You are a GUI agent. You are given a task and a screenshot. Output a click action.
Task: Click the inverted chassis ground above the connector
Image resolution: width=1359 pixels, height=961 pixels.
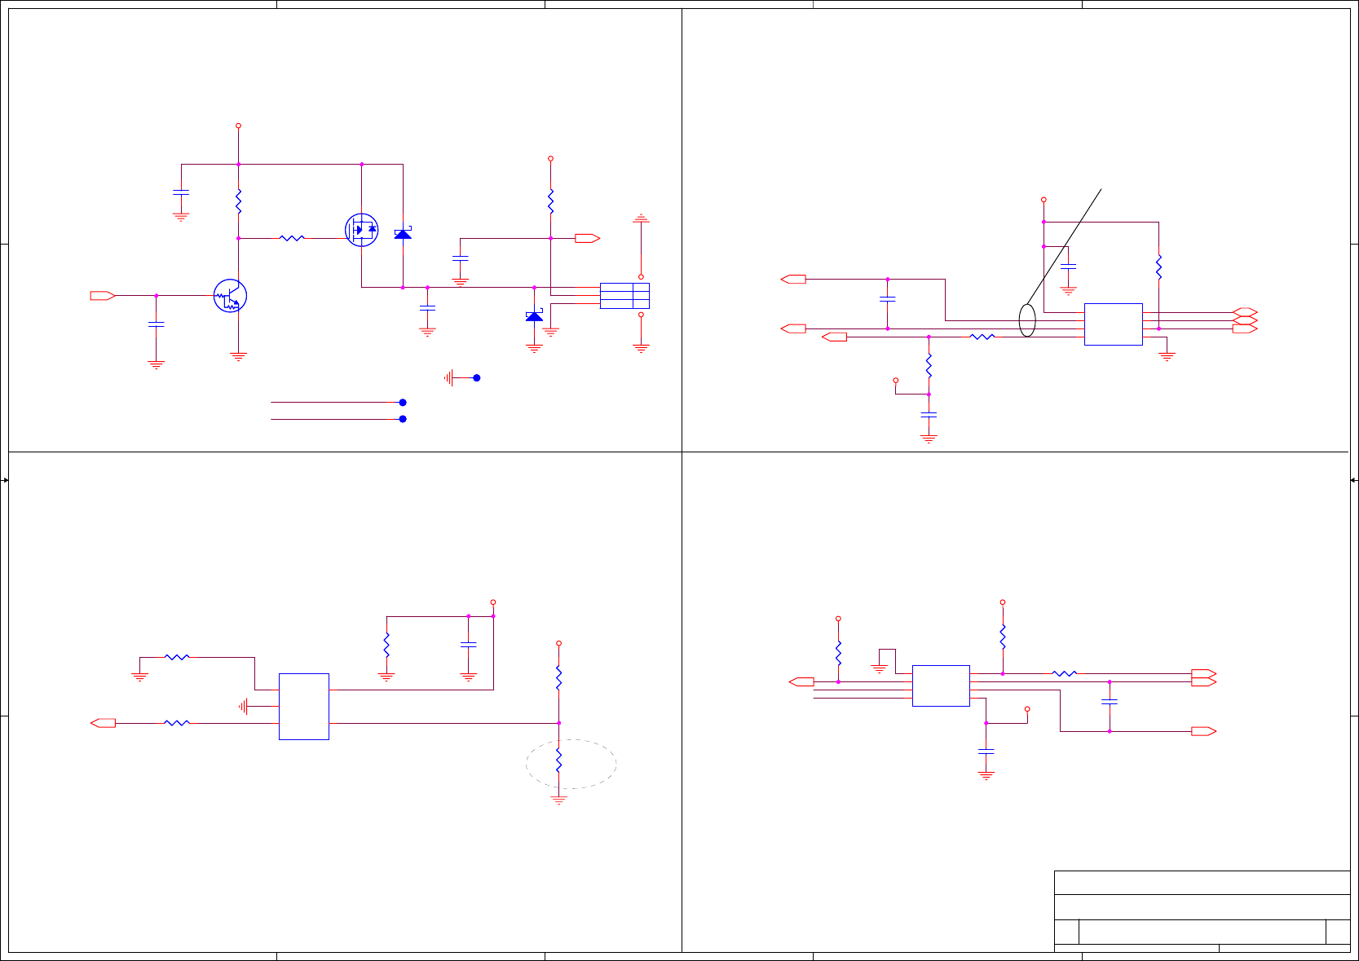[x=642, y=219]
